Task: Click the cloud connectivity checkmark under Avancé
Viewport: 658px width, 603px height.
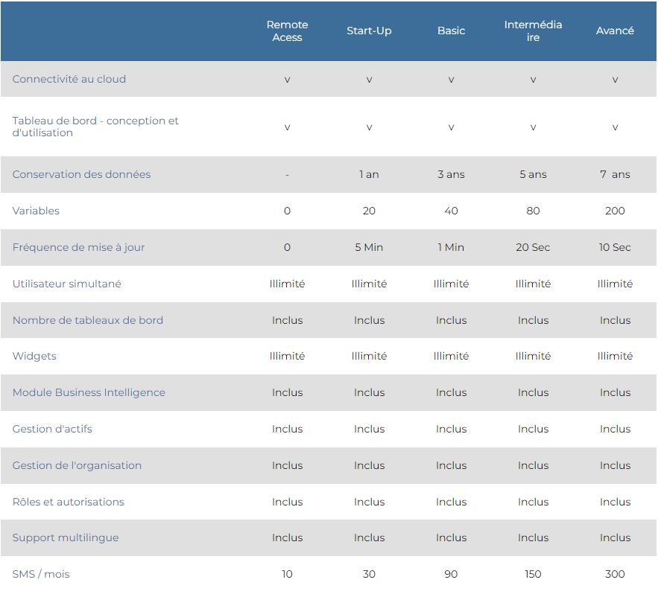Action: 615,80
